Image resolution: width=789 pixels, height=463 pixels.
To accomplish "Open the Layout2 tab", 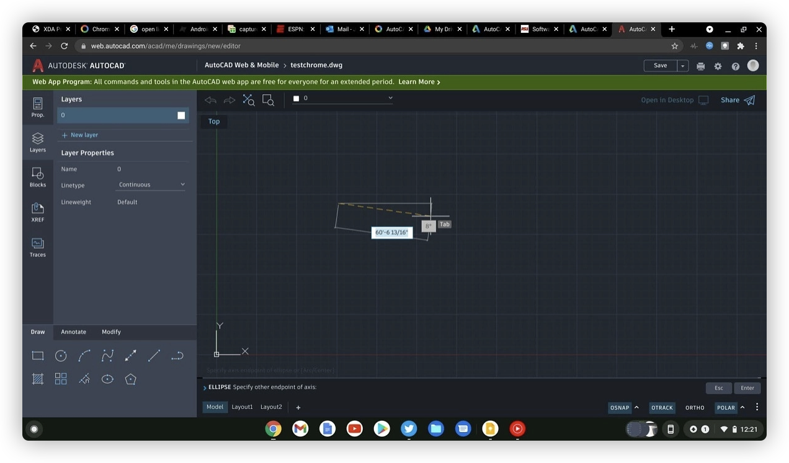I will (x=271, y=407).
